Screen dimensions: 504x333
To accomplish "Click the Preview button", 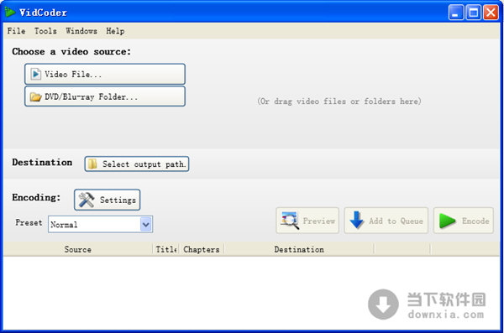I will click(x=307, y=221).
